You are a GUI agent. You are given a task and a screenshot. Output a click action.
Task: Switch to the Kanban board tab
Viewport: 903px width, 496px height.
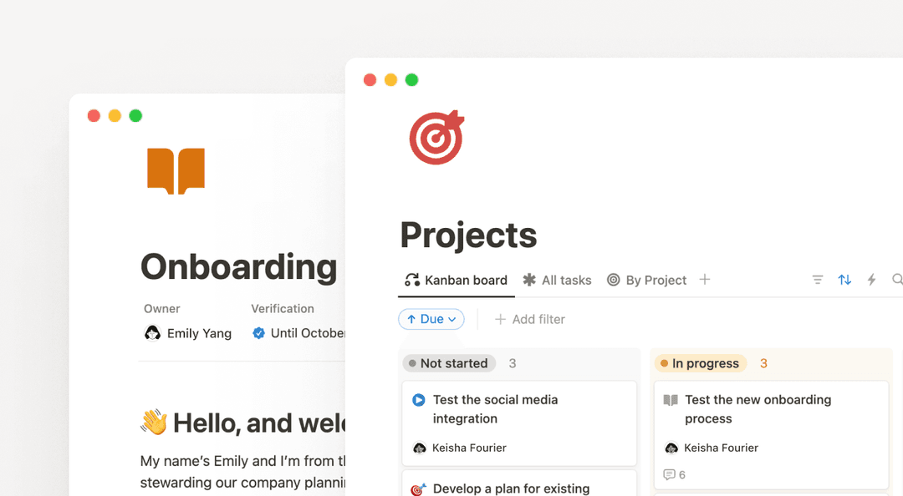(457, 280)
